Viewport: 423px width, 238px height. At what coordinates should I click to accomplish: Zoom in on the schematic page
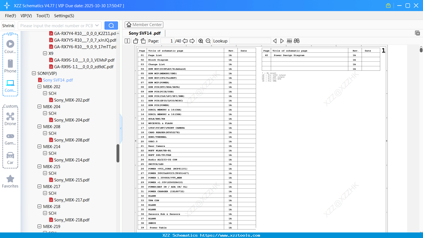pos(201,41)
